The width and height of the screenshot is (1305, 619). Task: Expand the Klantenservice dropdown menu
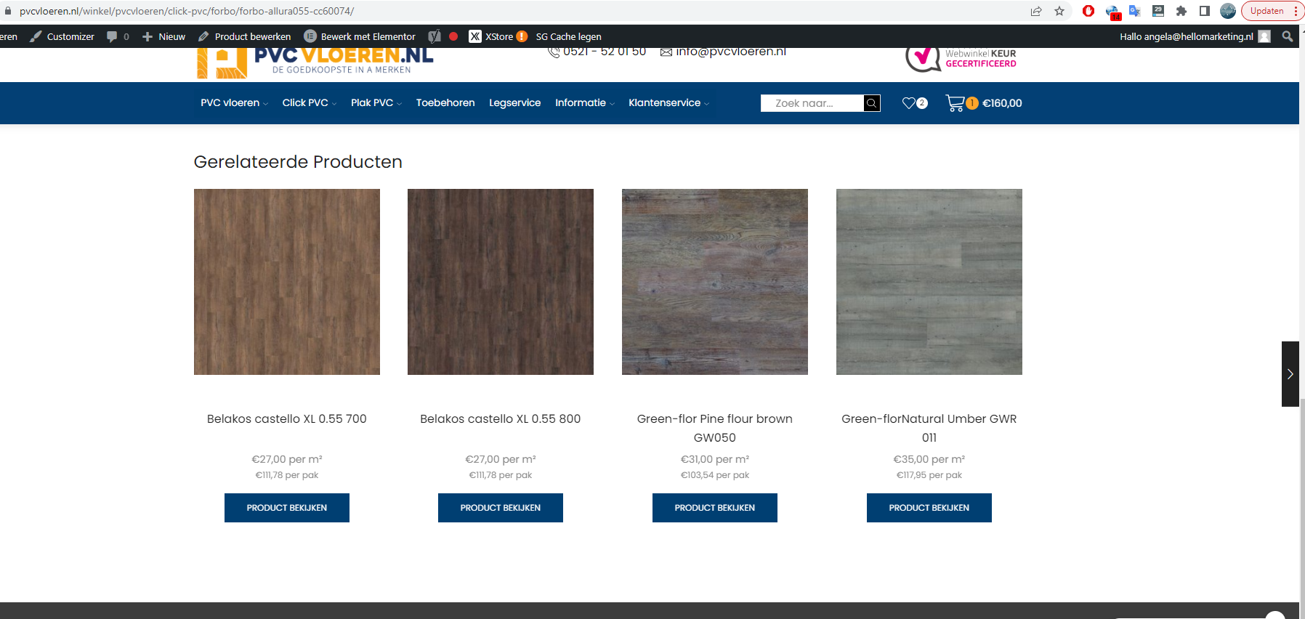pos(668,103)
